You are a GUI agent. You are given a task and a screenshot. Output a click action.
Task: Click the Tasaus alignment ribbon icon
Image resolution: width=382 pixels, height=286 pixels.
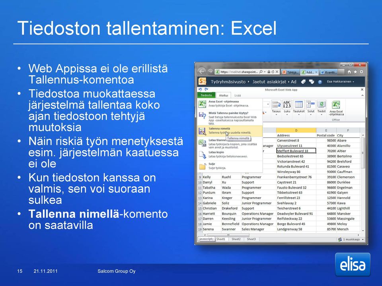point(276,104)
